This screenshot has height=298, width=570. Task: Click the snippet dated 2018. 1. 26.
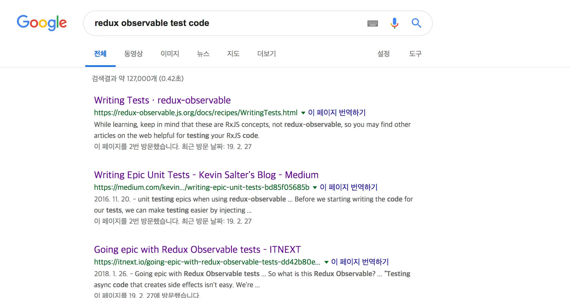252,279
